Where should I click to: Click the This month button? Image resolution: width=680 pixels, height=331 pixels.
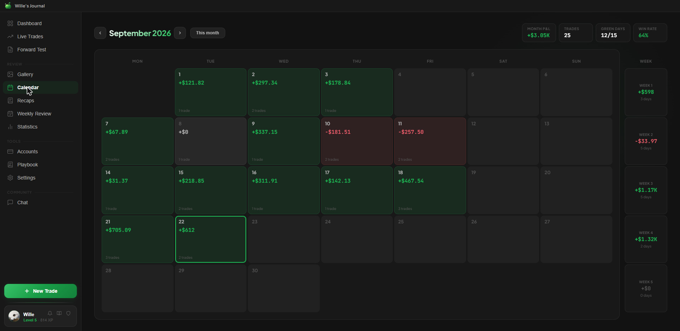pyautogui.click(x=208, y=33)
